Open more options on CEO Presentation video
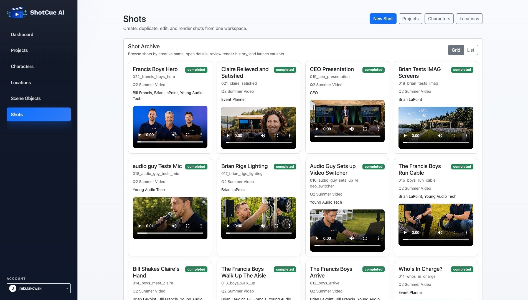This screenshot has height=300, width=528. click(378, 129)
